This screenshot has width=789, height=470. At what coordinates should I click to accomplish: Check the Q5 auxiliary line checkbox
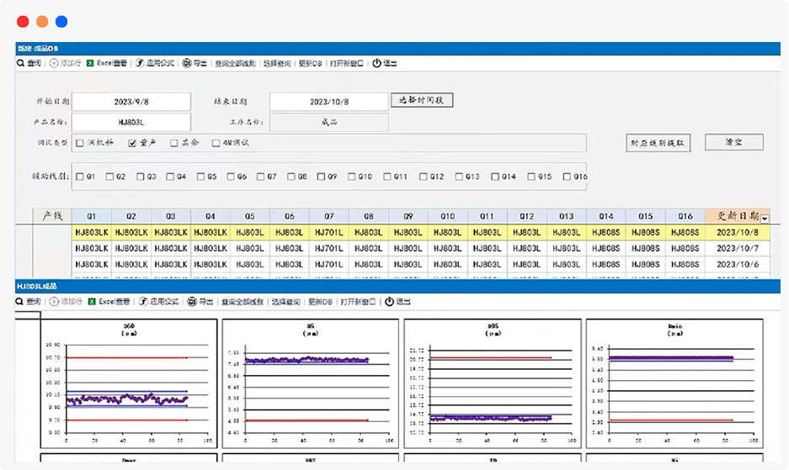tap(200, 177)
